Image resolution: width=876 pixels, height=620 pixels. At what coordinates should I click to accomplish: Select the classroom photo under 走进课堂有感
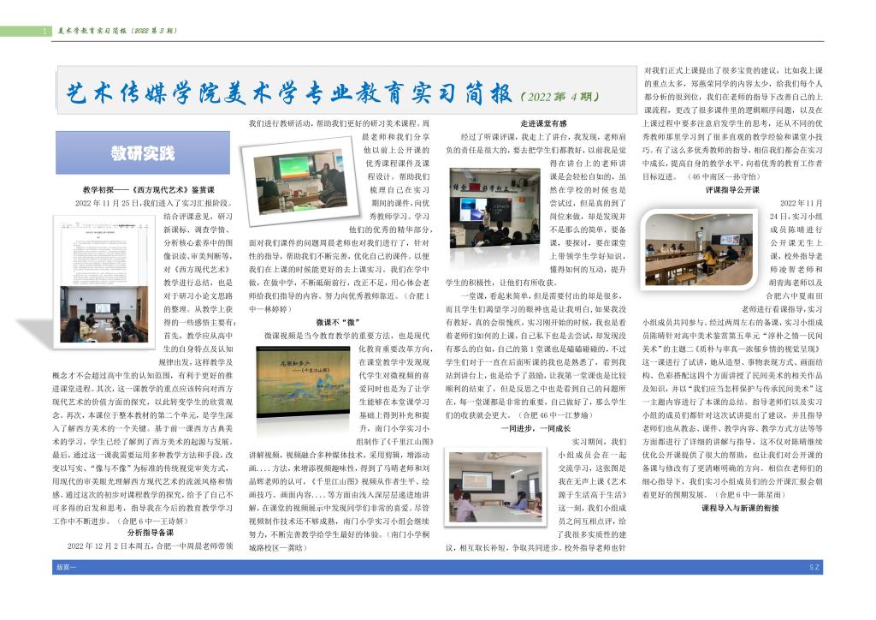click(495, 207)
